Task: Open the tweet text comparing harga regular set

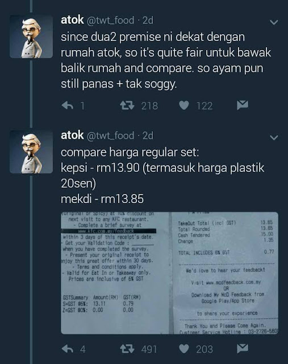Action: coord(162,176)
